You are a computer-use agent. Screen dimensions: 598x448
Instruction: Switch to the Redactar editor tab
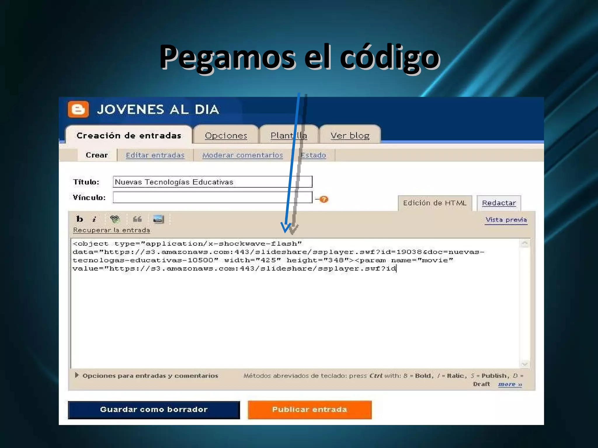tap(499, 203)
